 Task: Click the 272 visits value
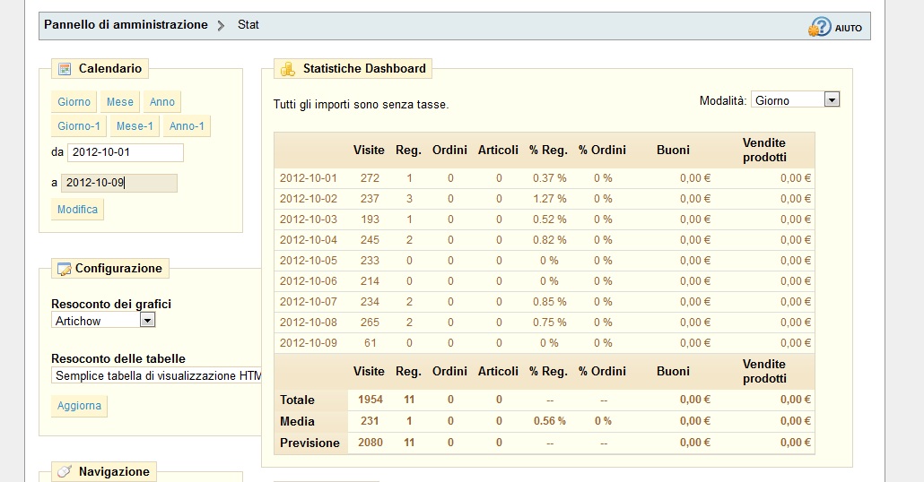click(370, 178)
